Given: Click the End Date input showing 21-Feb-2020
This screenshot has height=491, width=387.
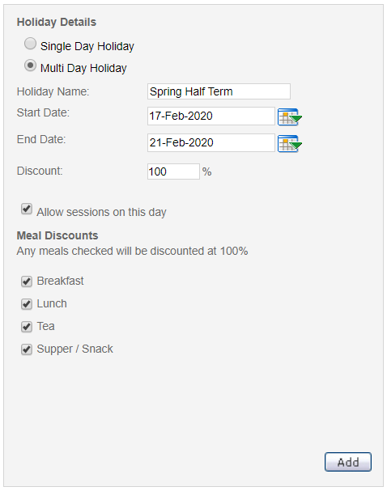Looking at the screenshot, I should click(x=211, y=143).
